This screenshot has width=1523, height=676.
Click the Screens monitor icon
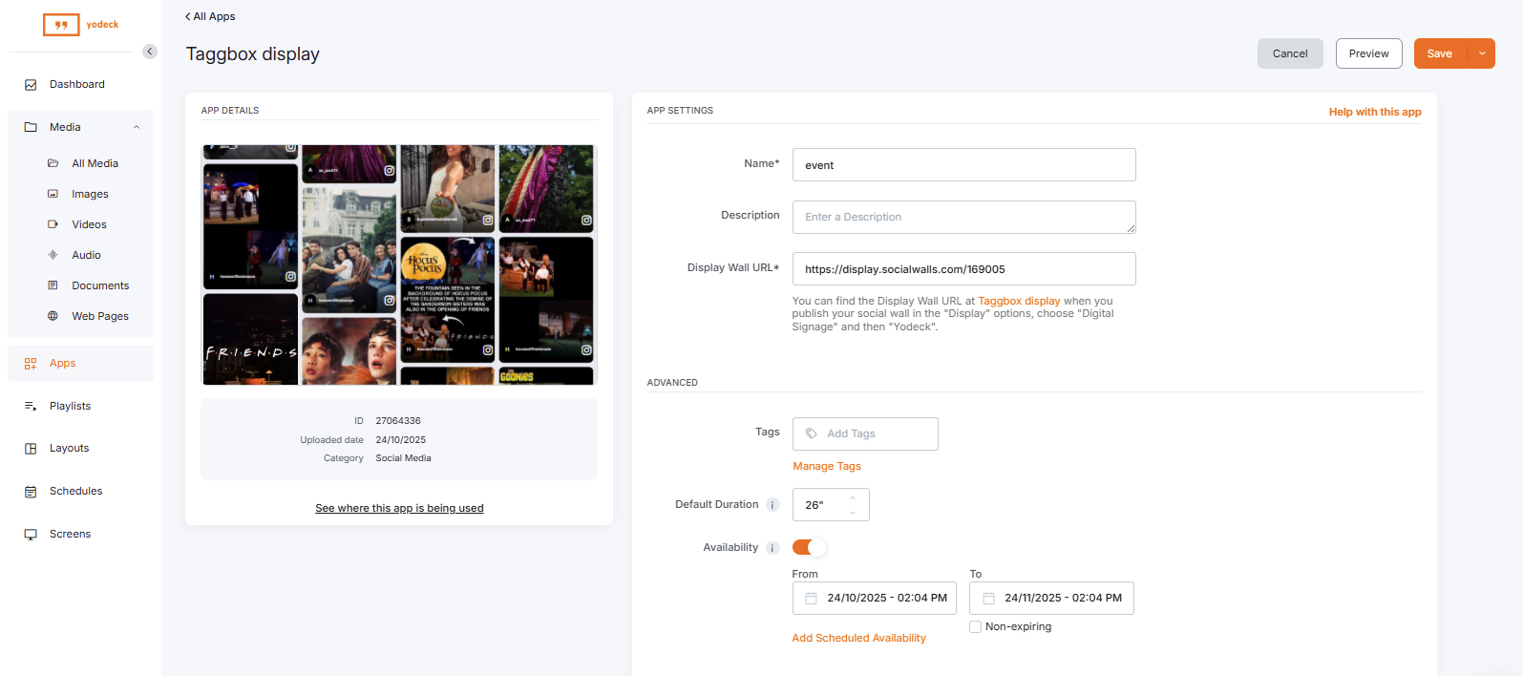[31, 535]
